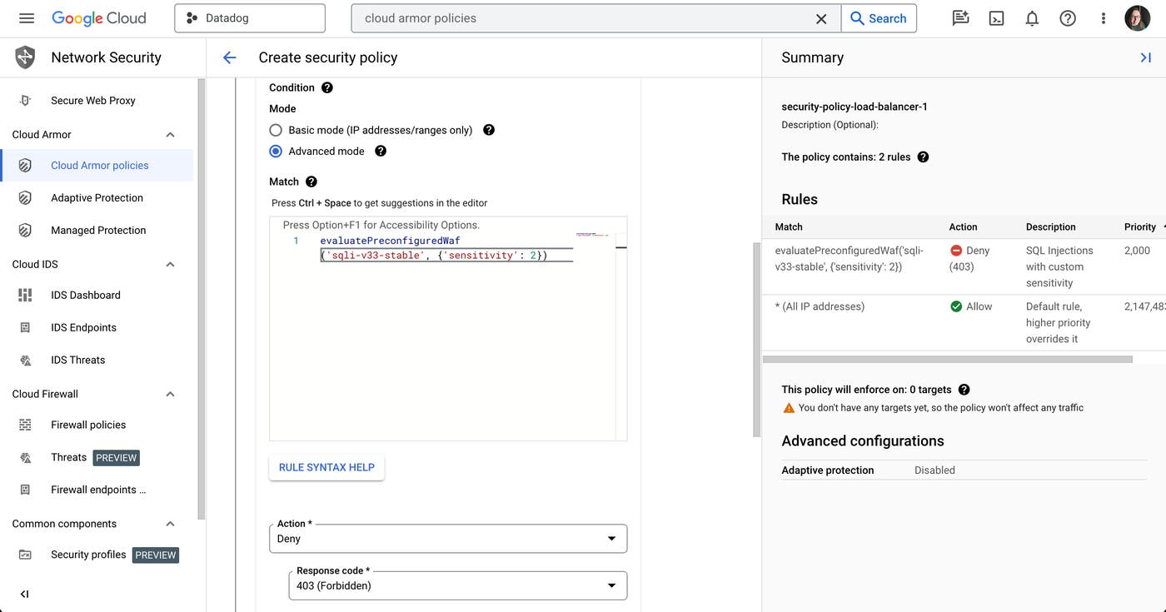This screenshot has height=612, width=1166.
Task: Open the notifications bell
Action: [1032, 18]
